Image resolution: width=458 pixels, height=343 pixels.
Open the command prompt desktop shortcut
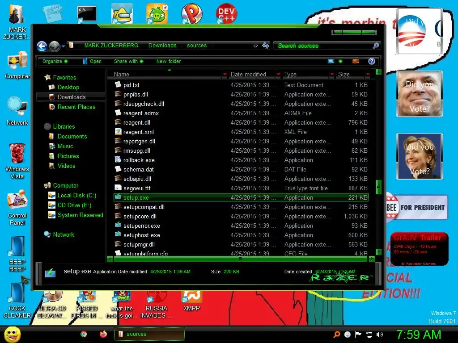[x=86, y=14]
